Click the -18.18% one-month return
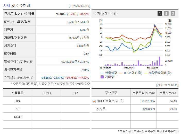 coord(46,78)
